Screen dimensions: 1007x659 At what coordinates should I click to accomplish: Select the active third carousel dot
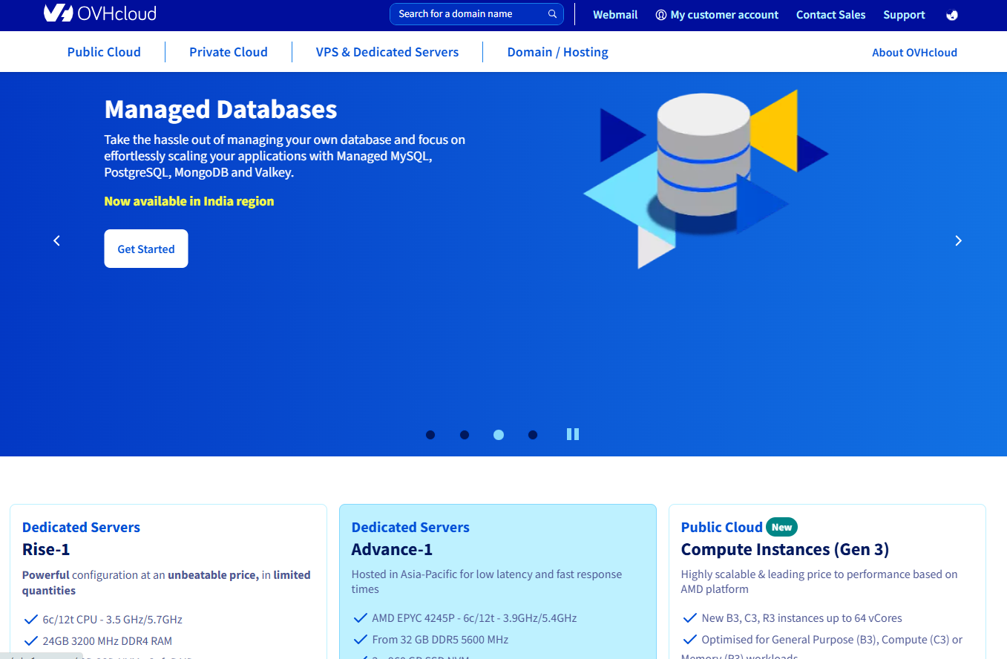499,435
